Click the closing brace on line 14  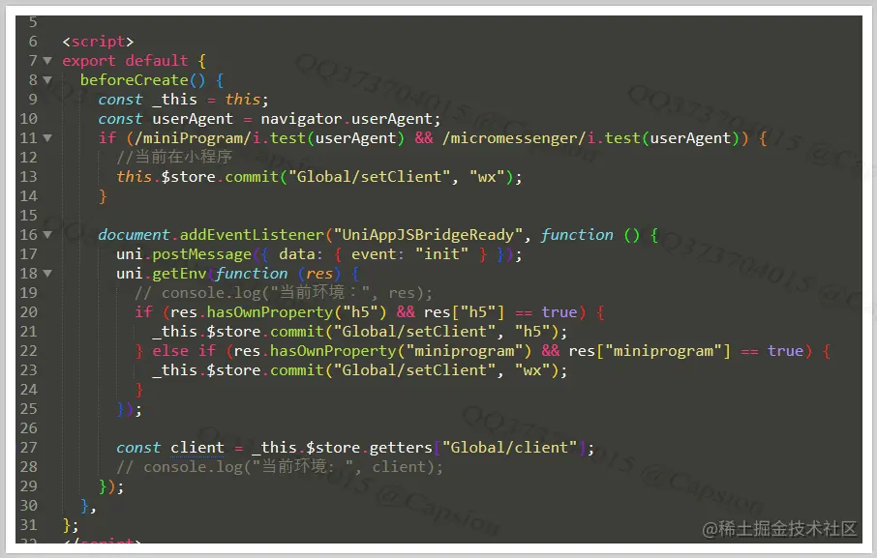coord(103,196)
